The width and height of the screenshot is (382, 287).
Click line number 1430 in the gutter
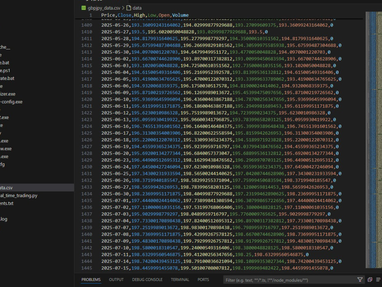pyautogui.click(x=86, y=167)
